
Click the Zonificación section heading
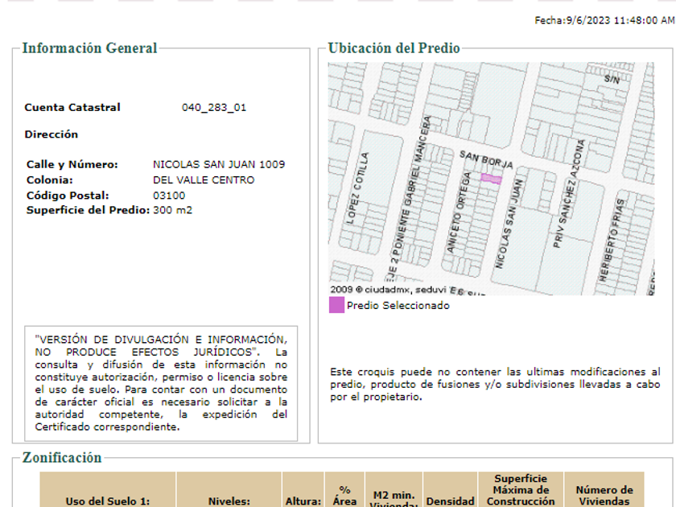(62, 458)
